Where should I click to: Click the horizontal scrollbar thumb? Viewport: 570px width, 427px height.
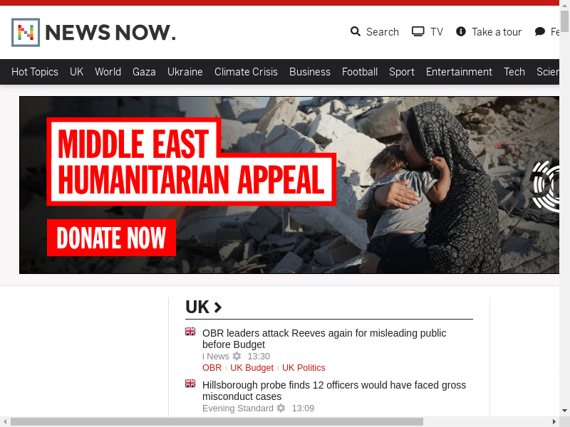[217, 421]
